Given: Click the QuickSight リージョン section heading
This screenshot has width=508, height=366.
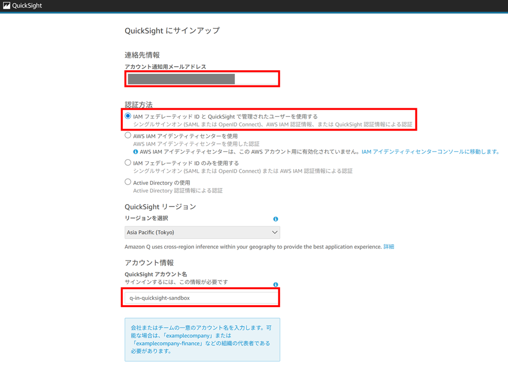Looking at the screenshot, I should [x=160, y=207].
